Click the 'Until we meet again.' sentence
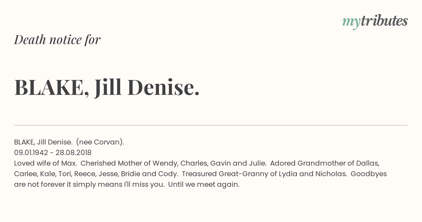 (x=204, y=184)
